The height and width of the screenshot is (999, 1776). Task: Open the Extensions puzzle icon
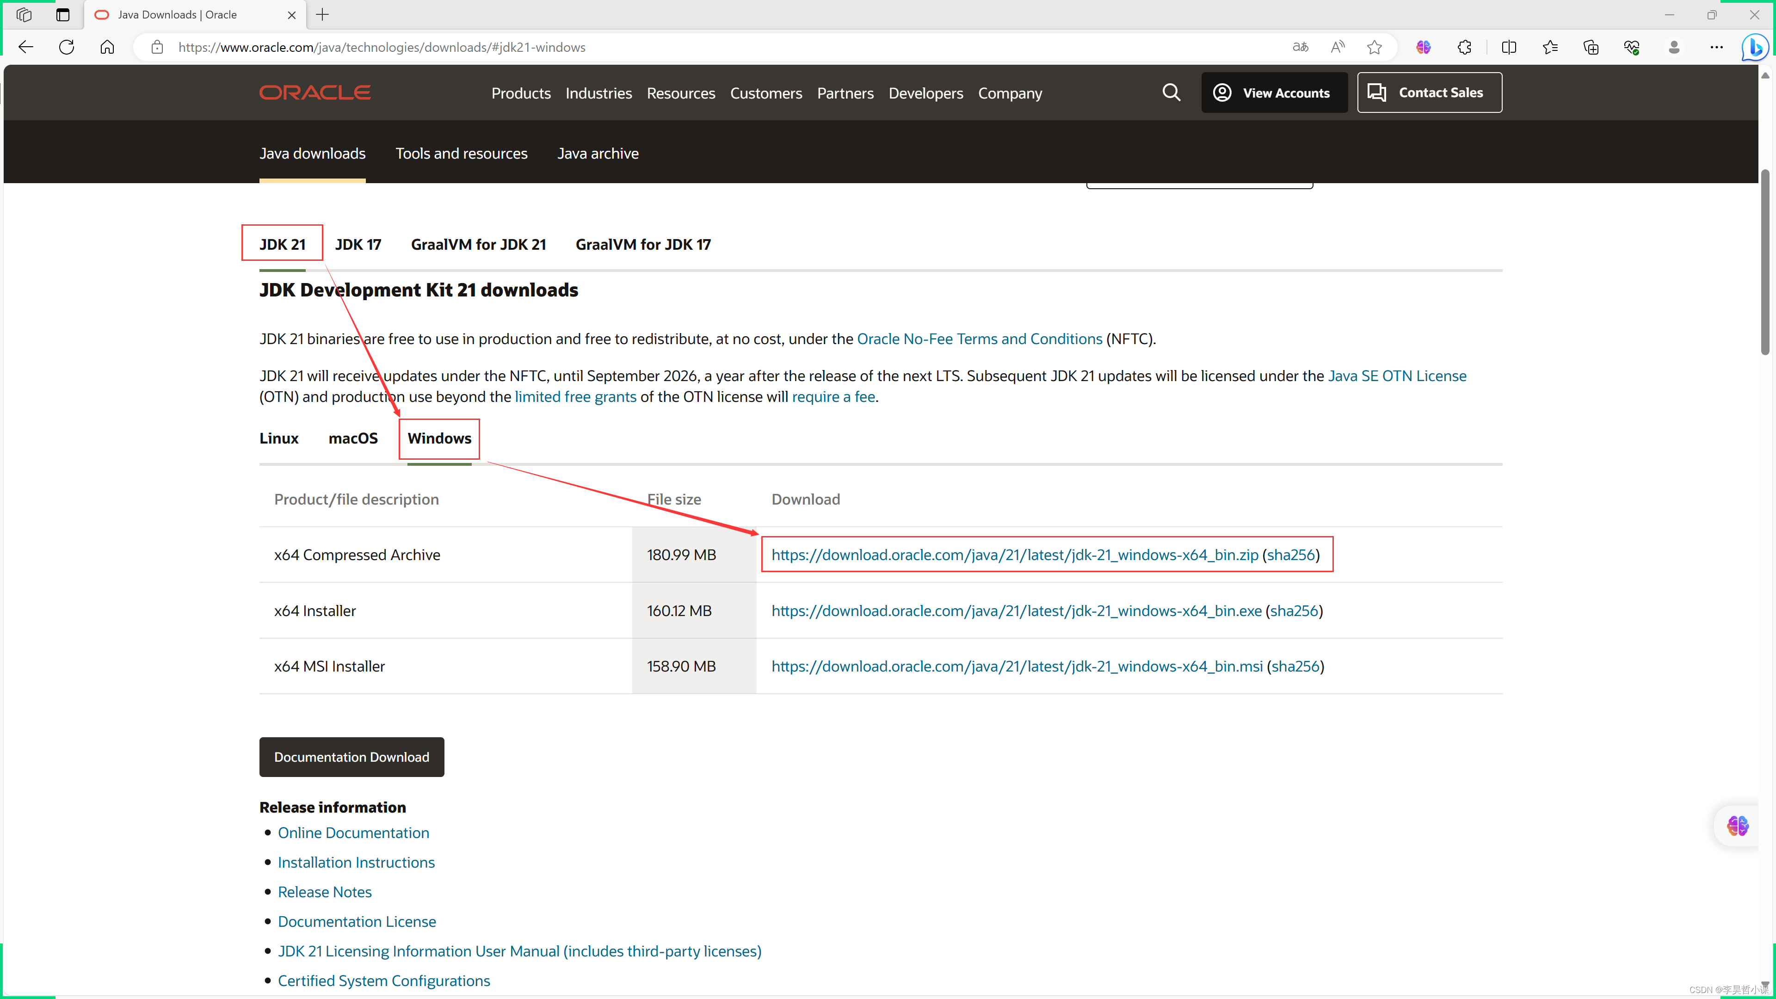[x=1464, y=47]
